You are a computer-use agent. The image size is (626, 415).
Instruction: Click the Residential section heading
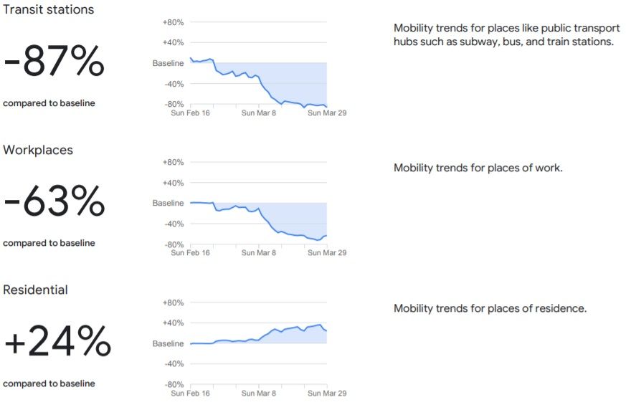pos(36,290)
